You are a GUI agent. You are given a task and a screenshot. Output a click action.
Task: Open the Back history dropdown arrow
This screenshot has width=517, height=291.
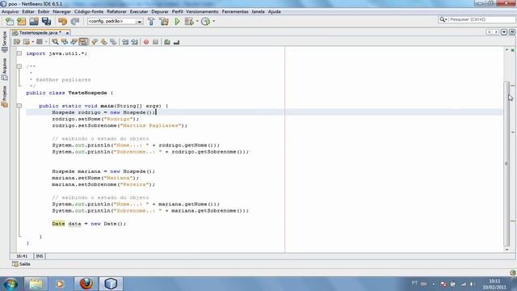(32, 42)
